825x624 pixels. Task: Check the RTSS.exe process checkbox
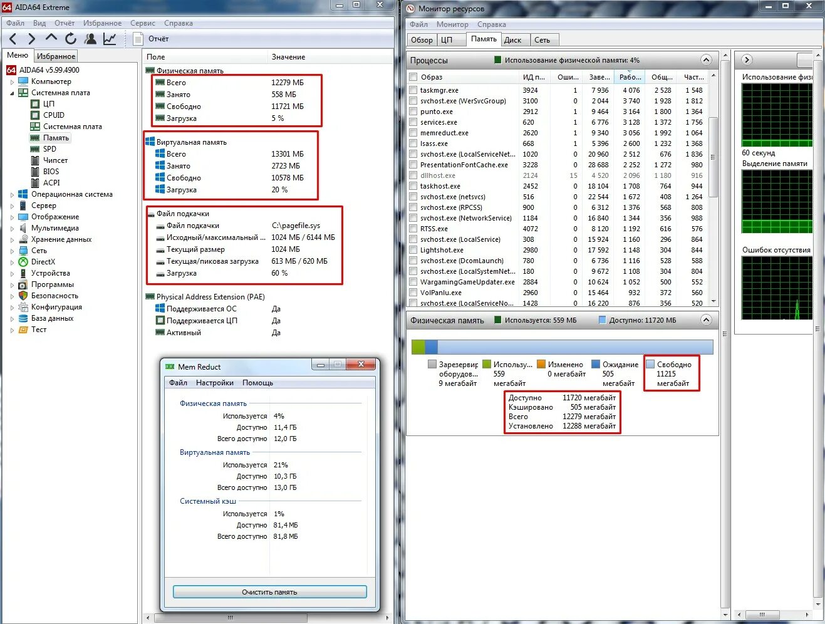click(413, 229)
